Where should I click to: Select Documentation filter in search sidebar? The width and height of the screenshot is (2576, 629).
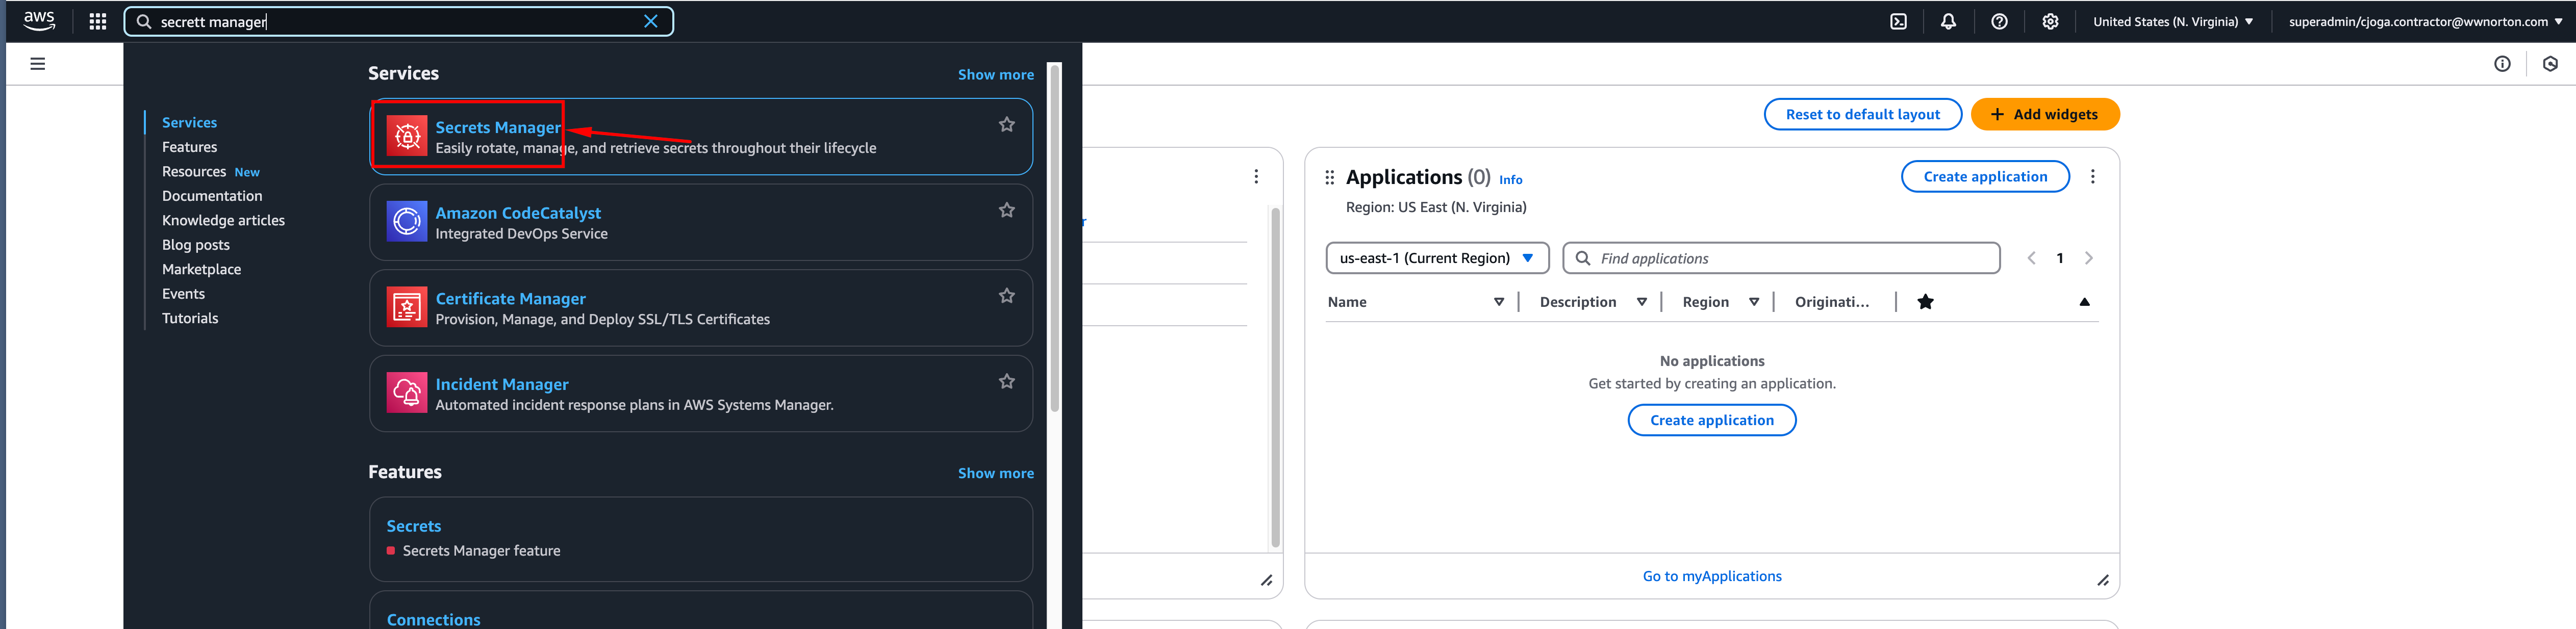point(212,196)
